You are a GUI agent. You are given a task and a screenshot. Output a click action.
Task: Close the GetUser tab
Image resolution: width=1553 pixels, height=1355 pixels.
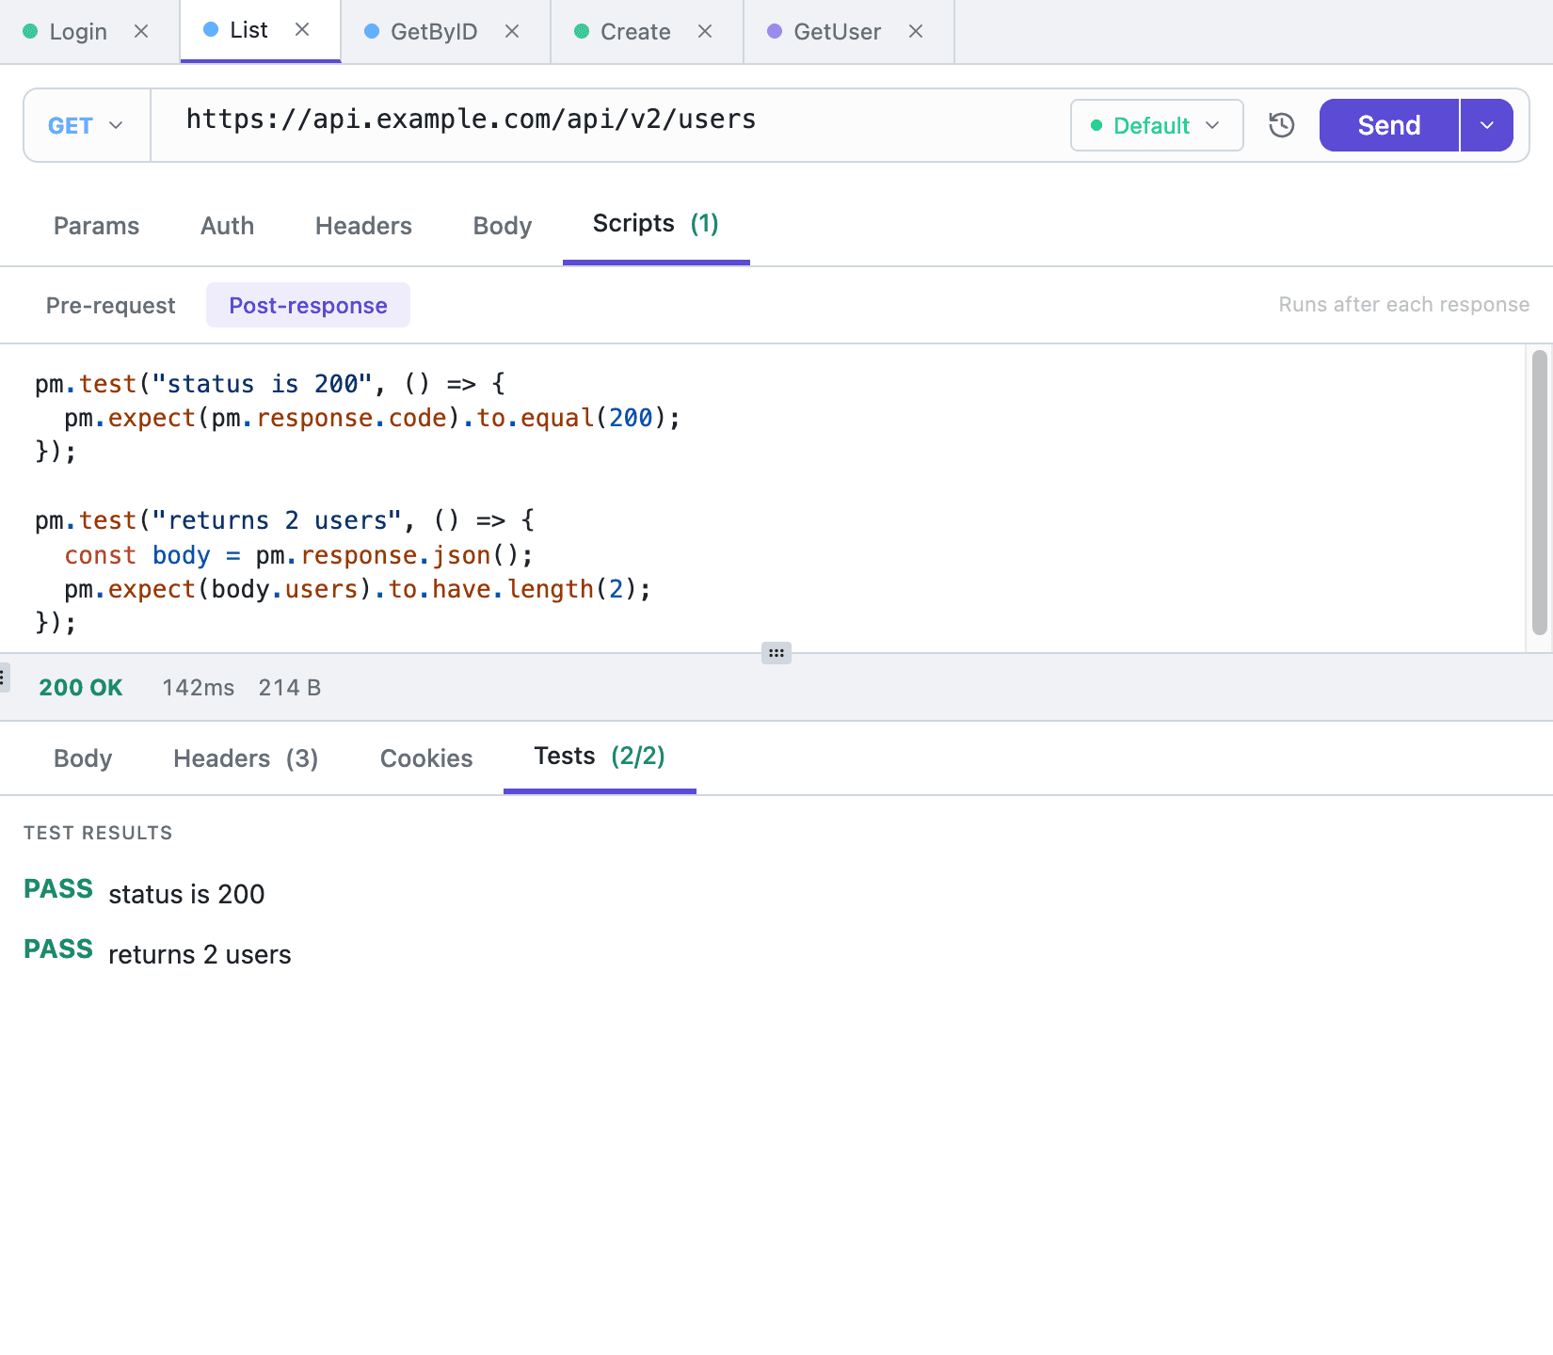[916, 31]
